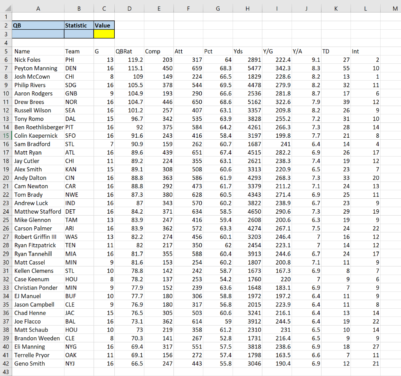Screen dimensions: 401x376
Task: Click the Pct column label
Action: 208,51
